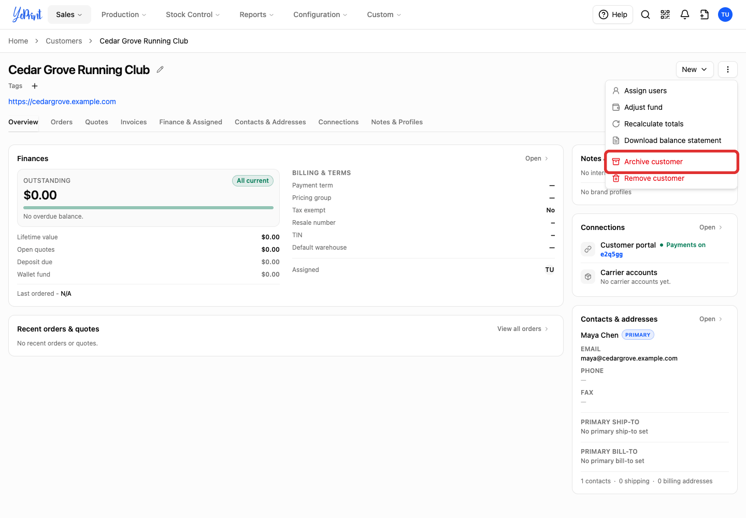Open the Custom dropdown menu

384,15
